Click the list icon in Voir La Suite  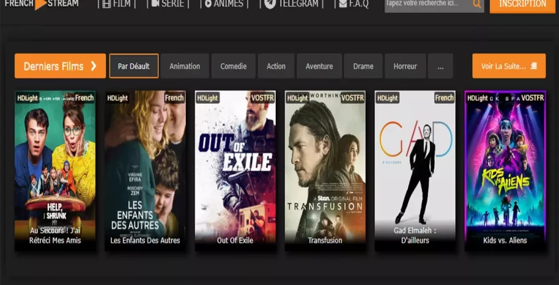click(x=534, y=66)
